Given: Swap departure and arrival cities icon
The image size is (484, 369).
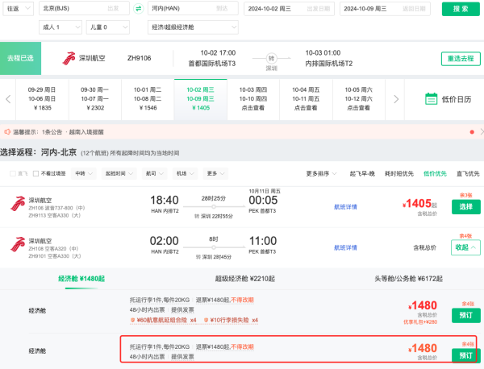Looking at the screenshot, I should click(139, 9).
